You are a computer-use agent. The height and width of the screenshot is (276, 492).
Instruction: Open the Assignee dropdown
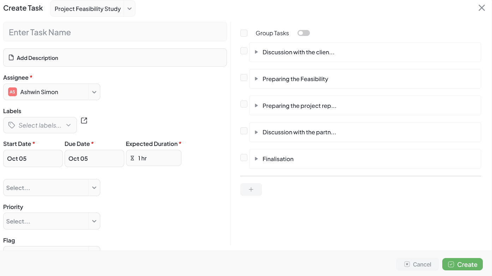[94, 92]
